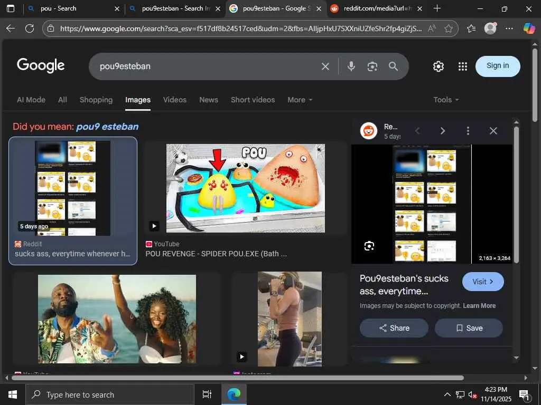Click the browser address bar URL
Viewport: 541px width, 405px height.
click(x=240, y=28)
